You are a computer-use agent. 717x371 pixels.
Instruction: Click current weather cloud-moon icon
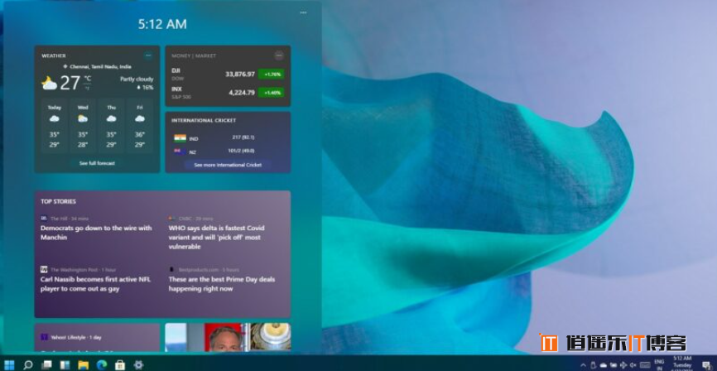point(49,84)
